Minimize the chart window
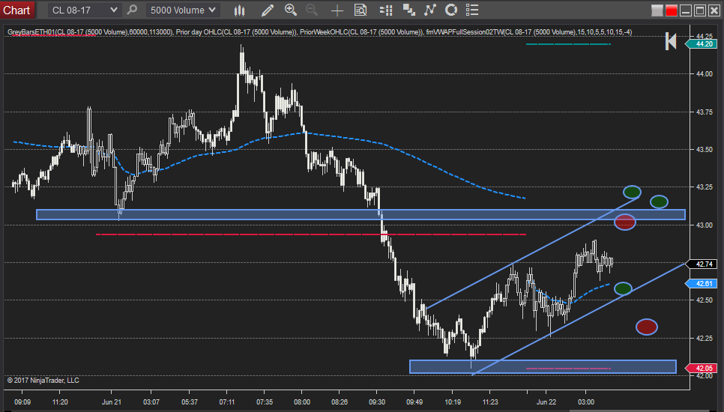 686,10
